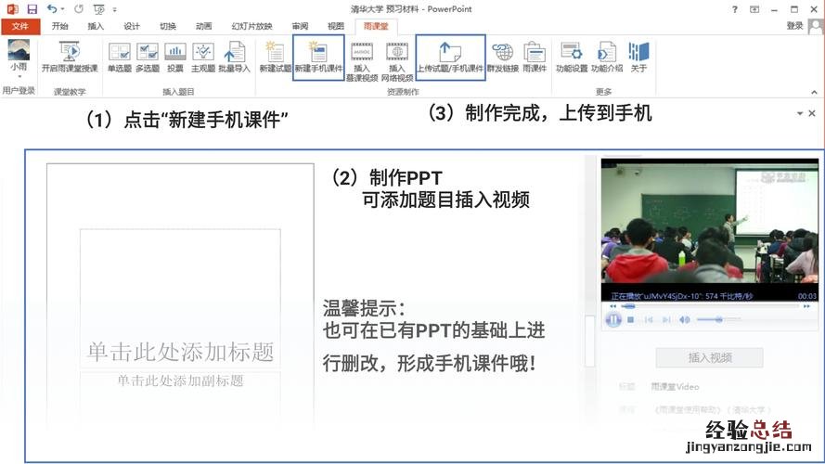Add a 投票 poll question
This screenshot has height=464, width=825.
point(174,57)
